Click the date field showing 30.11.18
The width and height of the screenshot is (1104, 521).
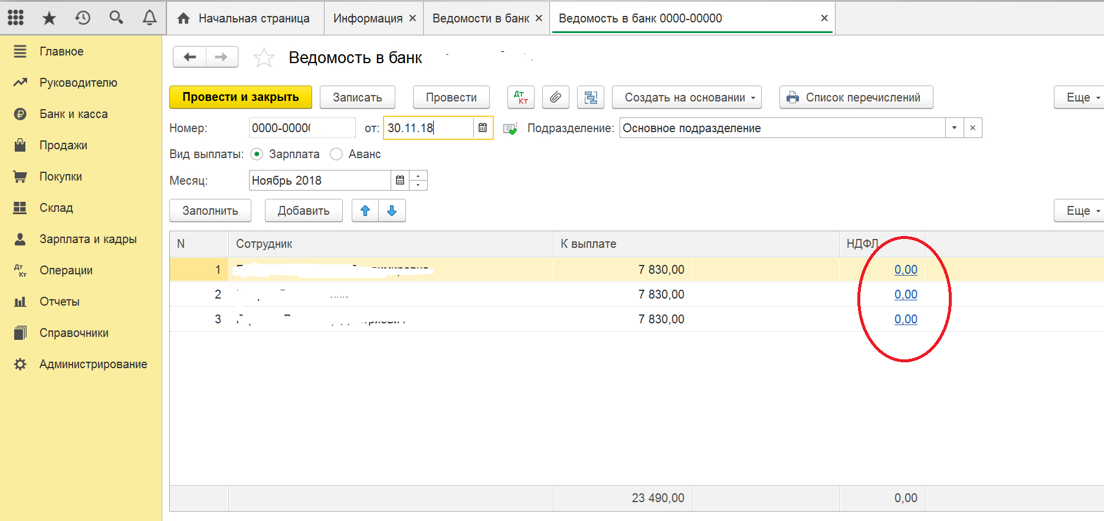428,128
